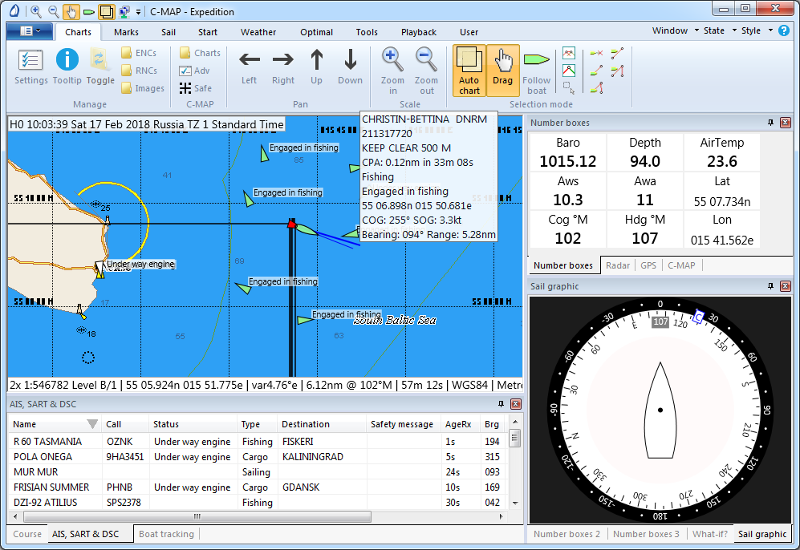Toggle auto chart icon in quick access toolbar

tap(106, 11)
